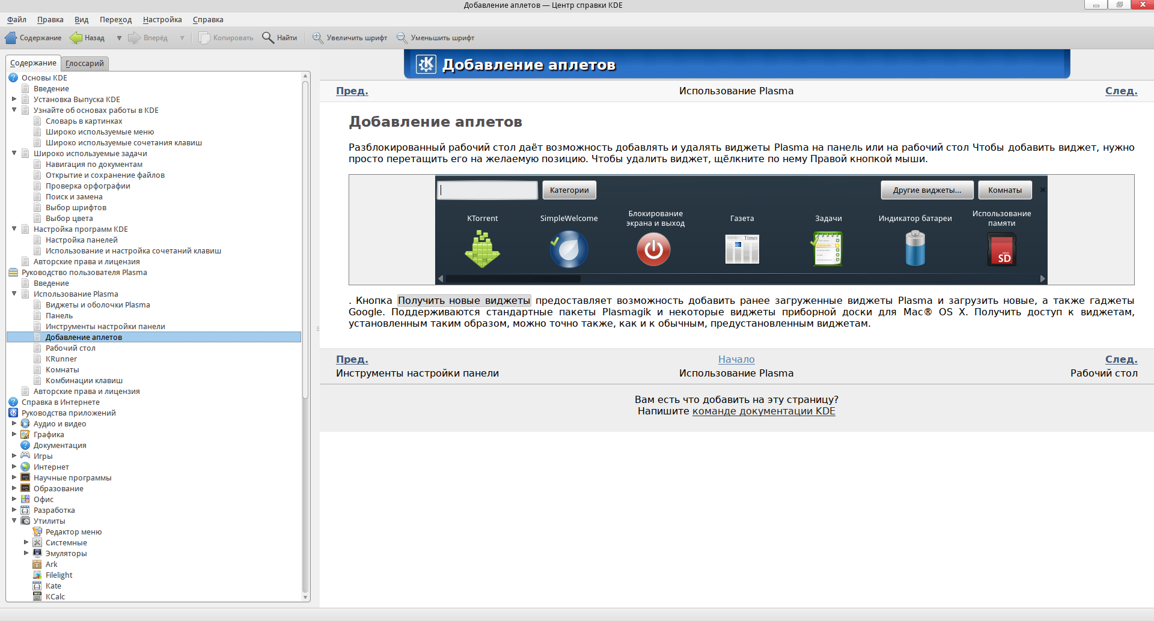Follow the top Пред. link

point(352,91)
